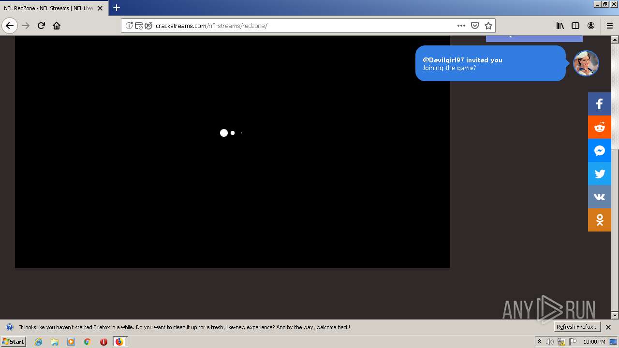
Task: Click the Refresh Firefox button
Action: 577,327
